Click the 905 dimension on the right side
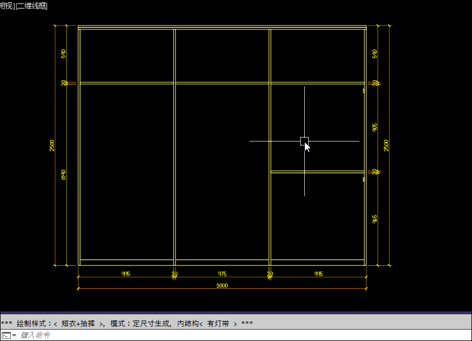This screenshot has height=341, width=472. click(x=375, y=127)
